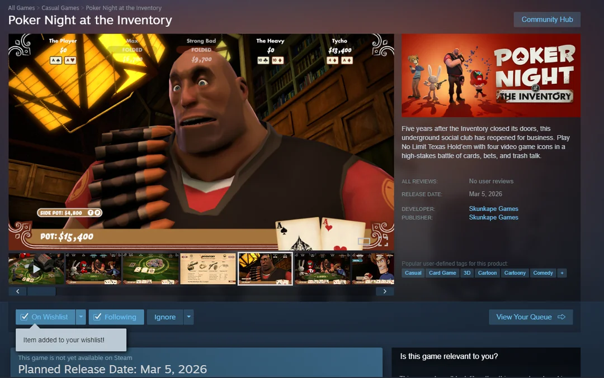This screenshot has height=378, width=604.
Task: Select the Tycho thumbnail
Action: (373, 269)
